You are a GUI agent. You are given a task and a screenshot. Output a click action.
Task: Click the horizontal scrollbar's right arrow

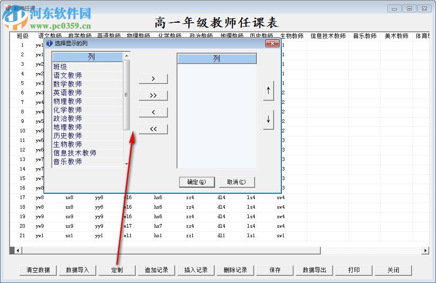[x=426, y=250]
